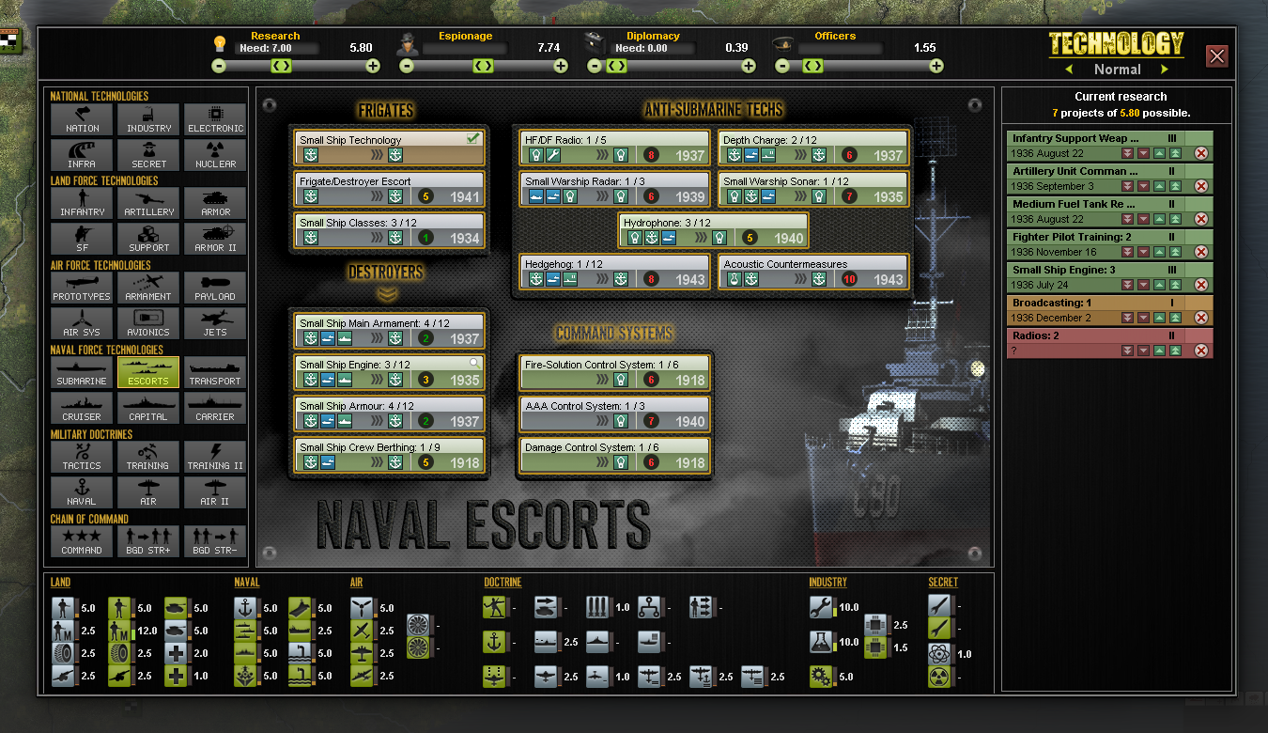Open the Jets air force category

click(x=215, y=324)
